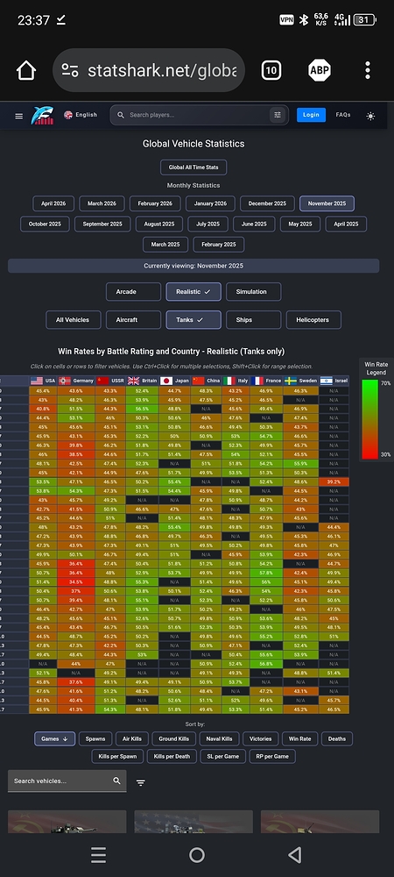Open site settings icon in address bar

click(x=70, y=70)
